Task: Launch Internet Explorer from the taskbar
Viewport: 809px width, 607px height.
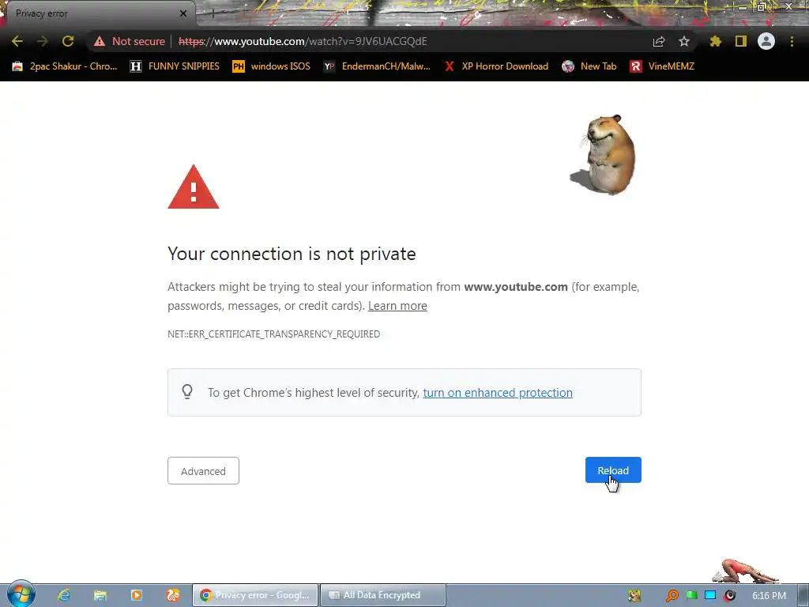Action: pyautogui.click(x=64, y=595)
